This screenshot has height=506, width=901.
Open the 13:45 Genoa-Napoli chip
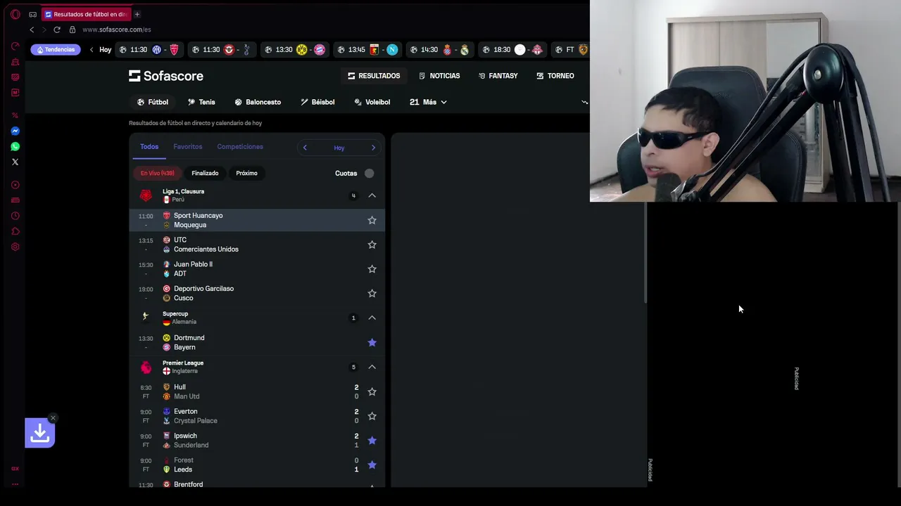point(367,50)
